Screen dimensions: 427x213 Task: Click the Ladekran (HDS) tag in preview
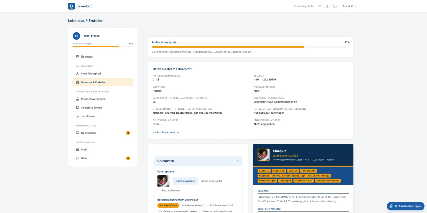pyautogui.click(x=304, y=181)
